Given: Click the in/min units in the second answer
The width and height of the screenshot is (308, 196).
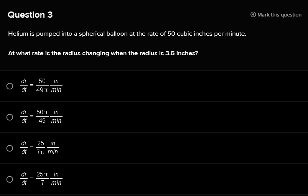Looking at the screenshot, I should click(56, 117).
